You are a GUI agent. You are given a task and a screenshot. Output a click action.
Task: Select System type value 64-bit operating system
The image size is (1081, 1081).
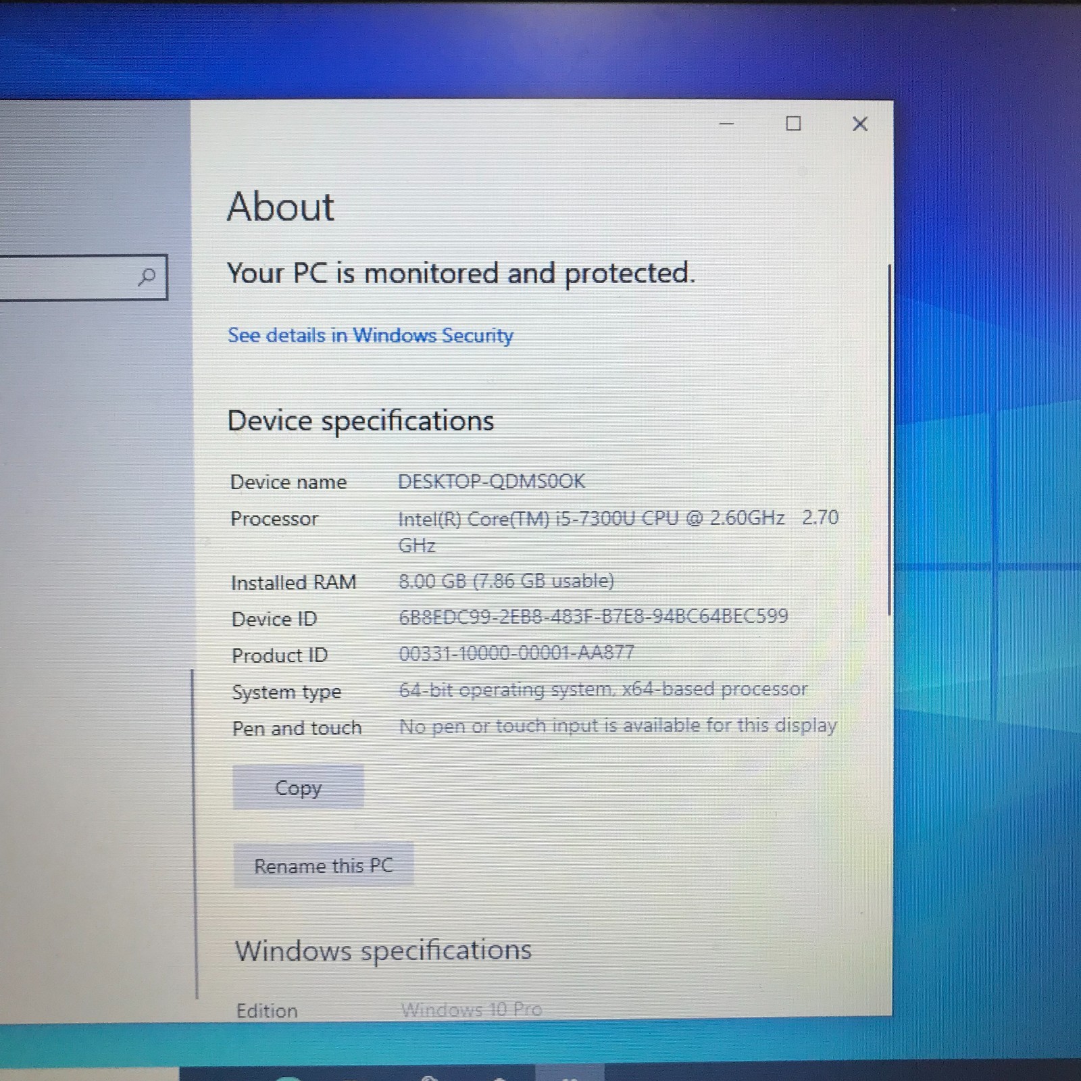pos(603,689)
